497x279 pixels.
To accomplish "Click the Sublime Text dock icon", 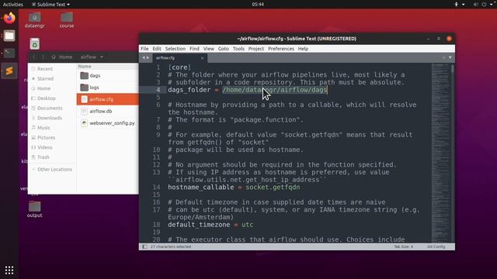I will 9,71.
